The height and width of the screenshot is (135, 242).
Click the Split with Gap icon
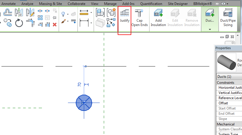pos(47,11)
